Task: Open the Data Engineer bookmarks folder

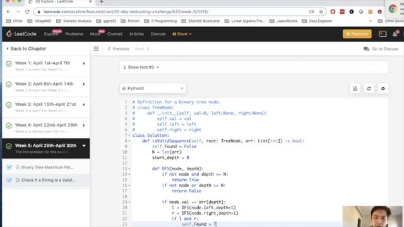Action: pyautogui.click(x=317, y=21)
